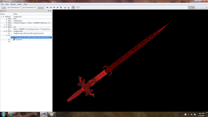Toggle the Loop animation button

point(190,8)
